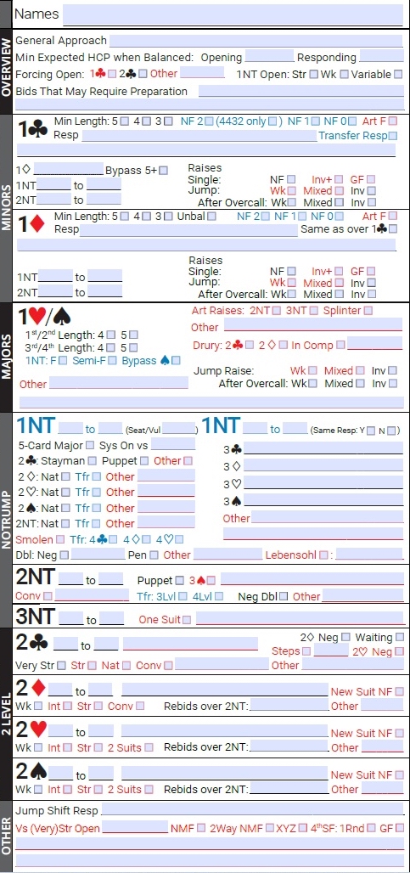410x873 pixels.
Task: Check 2 Suits checkbox in 2♠ row
Action: tap(149, 790)
